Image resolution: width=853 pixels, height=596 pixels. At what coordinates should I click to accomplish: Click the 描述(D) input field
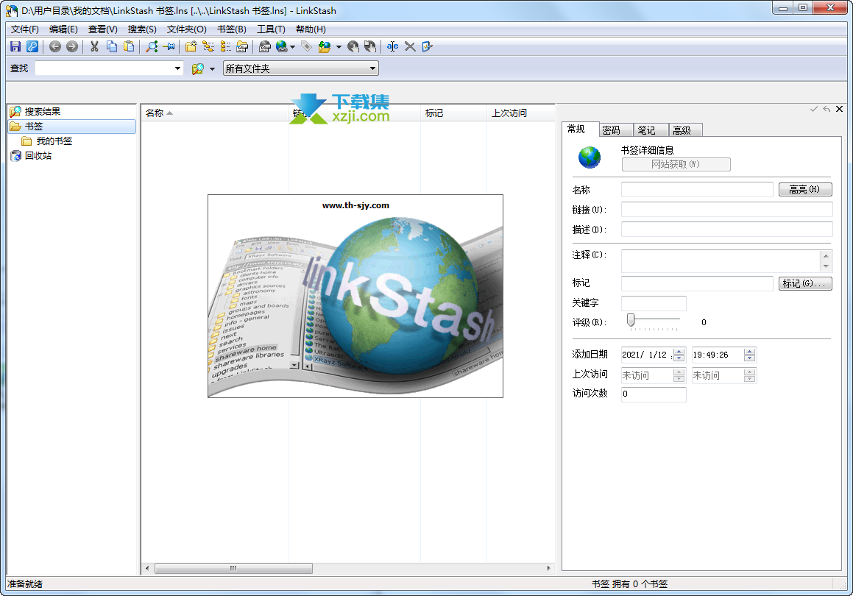727,229
